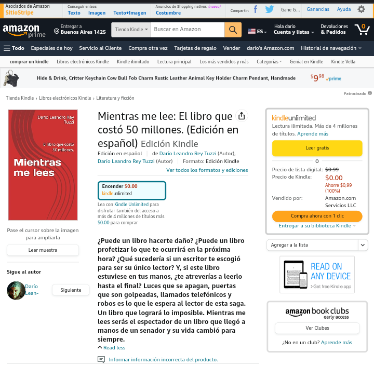This screenshot has width=374, height=366.
Task: Click Compra ahora con 1 clic
Action: tap(317, 216)
